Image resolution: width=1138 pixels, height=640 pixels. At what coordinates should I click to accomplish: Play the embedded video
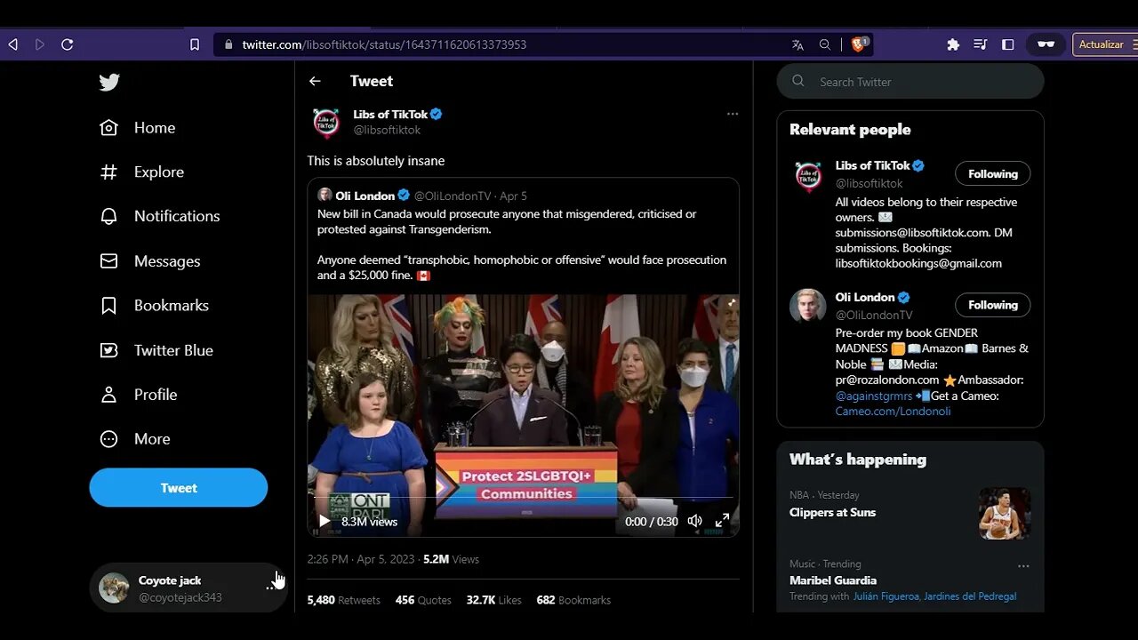click(325, 521)
